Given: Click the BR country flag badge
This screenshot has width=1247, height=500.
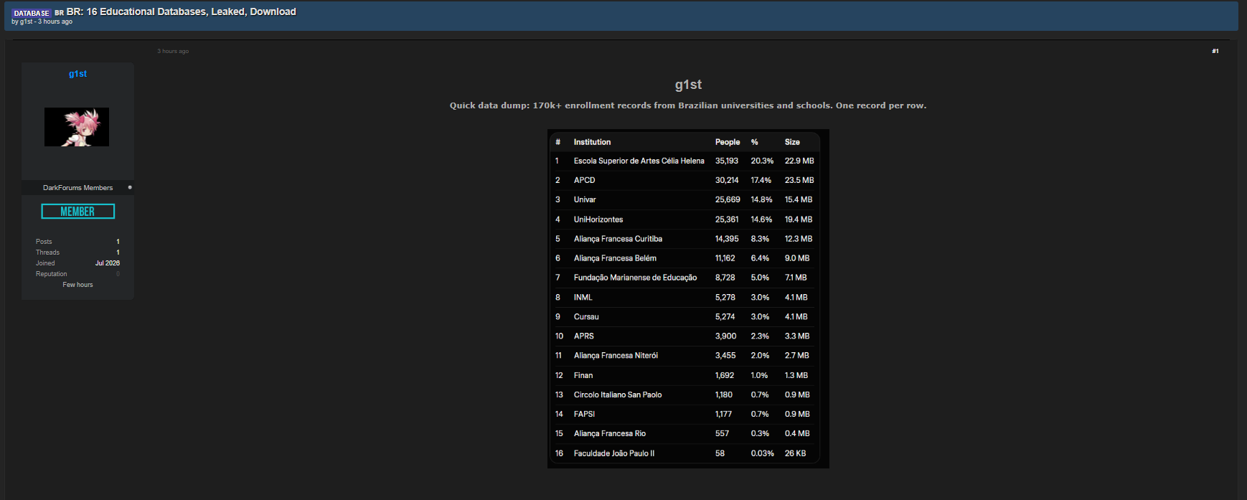Looking at the screenshot, I should click(59, 13).
